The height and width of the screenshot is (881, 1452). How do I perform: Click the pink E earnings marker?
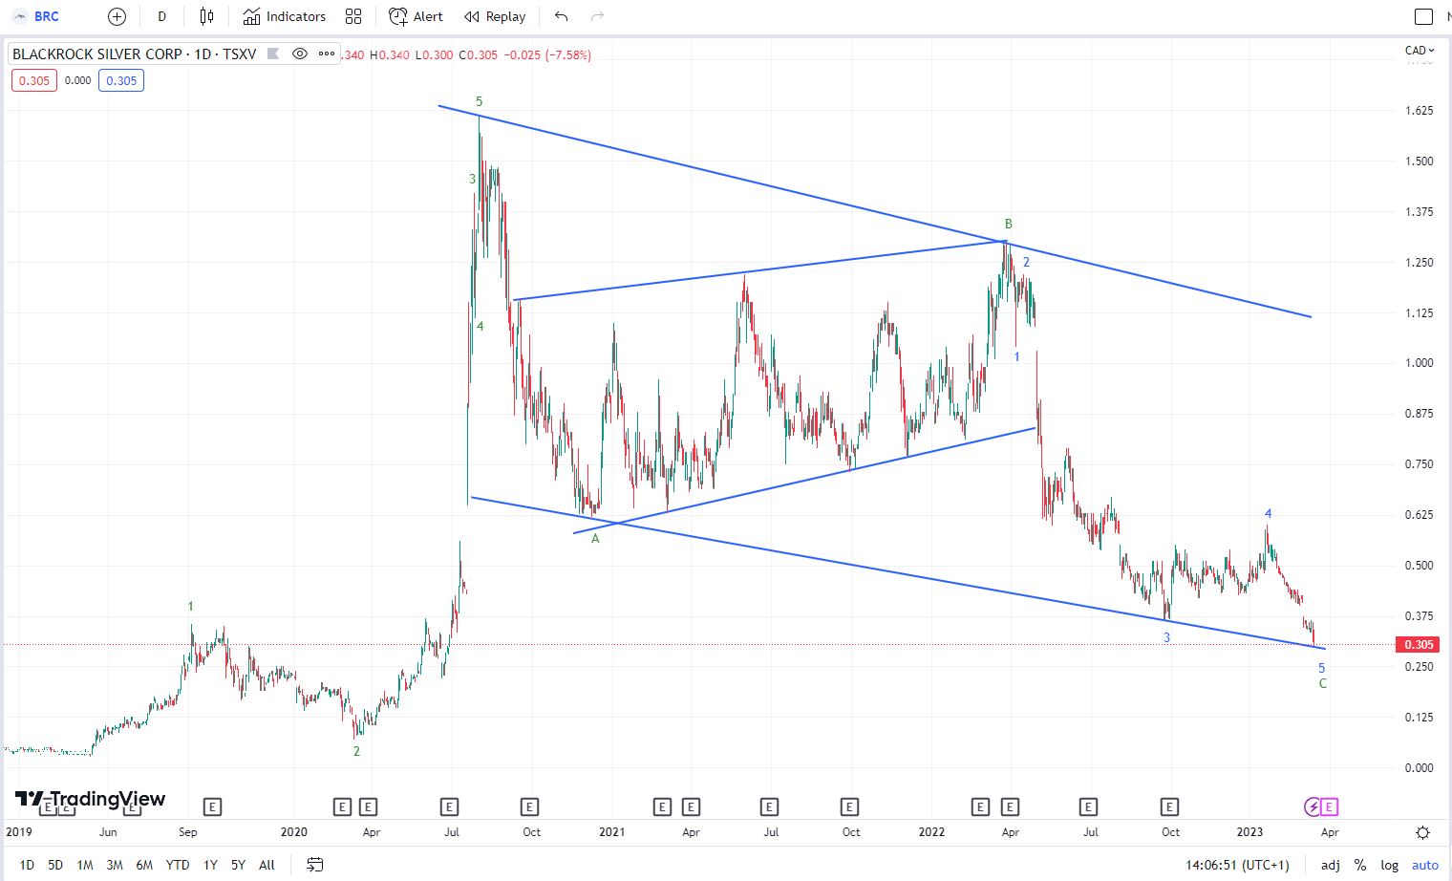(x=1330, y=806)
